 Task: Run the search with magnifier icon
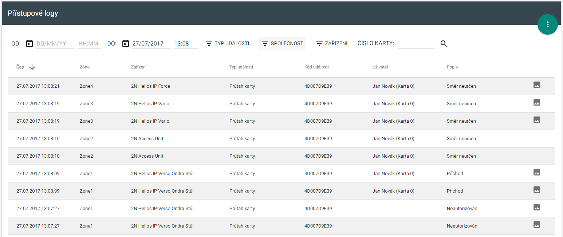click(444, 44)
